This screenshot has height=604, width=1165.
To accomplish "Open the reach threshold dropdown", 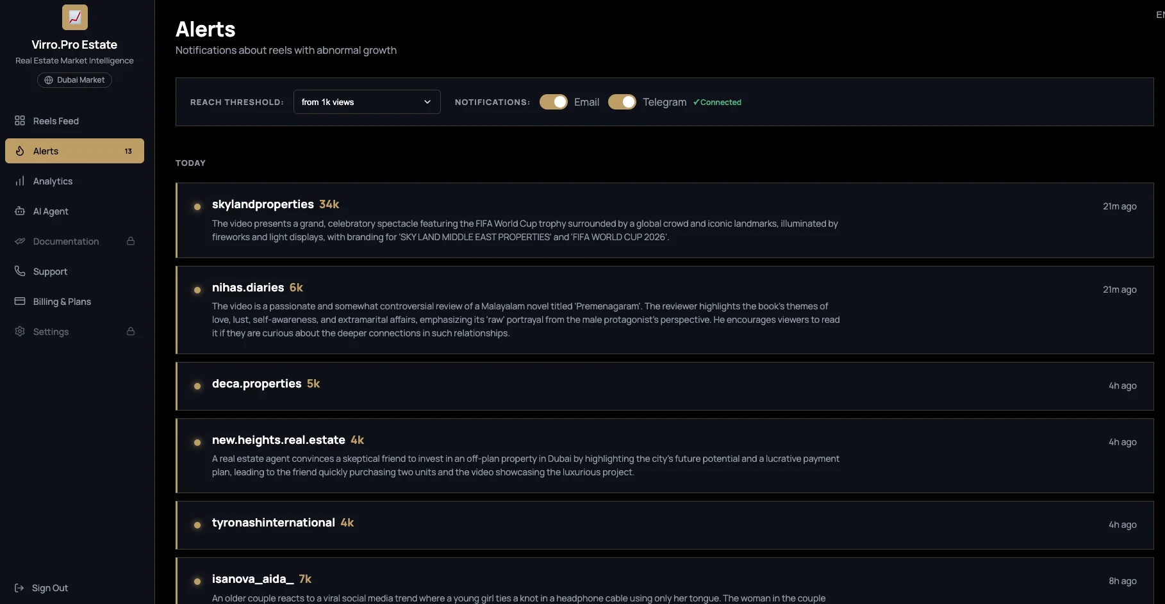I will click(367, 102).
